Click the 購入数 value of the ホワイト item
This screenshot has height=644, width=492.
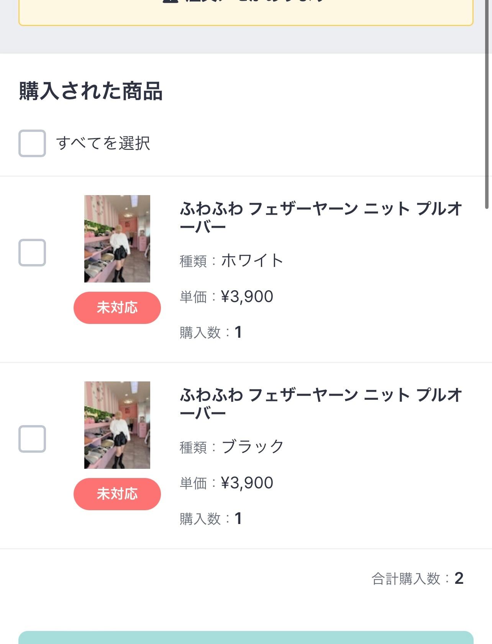pos(238,332)
